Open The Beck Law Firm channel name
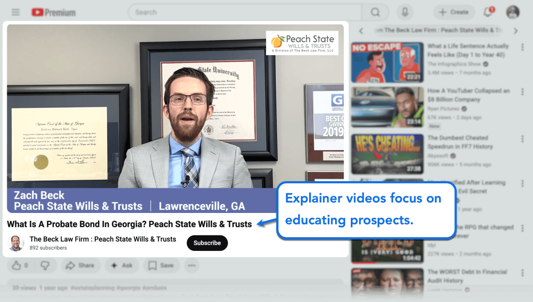The width and height of the screenshot is (533, 302). click(x=103, y=239)
